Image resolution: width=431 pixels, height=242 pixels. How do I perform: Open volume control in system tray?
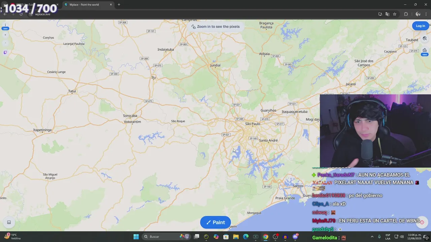click(402, 237)
